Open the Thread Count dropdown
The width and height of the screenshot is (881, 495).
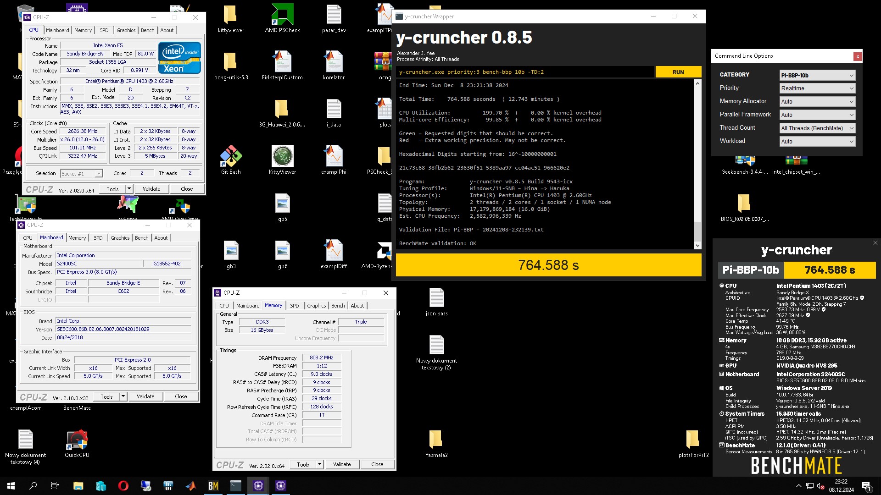pyautogui.click(x=817, y=128)
